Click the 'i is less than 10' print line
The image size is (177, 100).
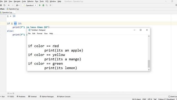tap(31, 27)
